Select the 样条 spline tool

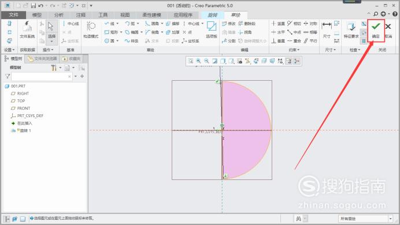click(x=132, y=41)
